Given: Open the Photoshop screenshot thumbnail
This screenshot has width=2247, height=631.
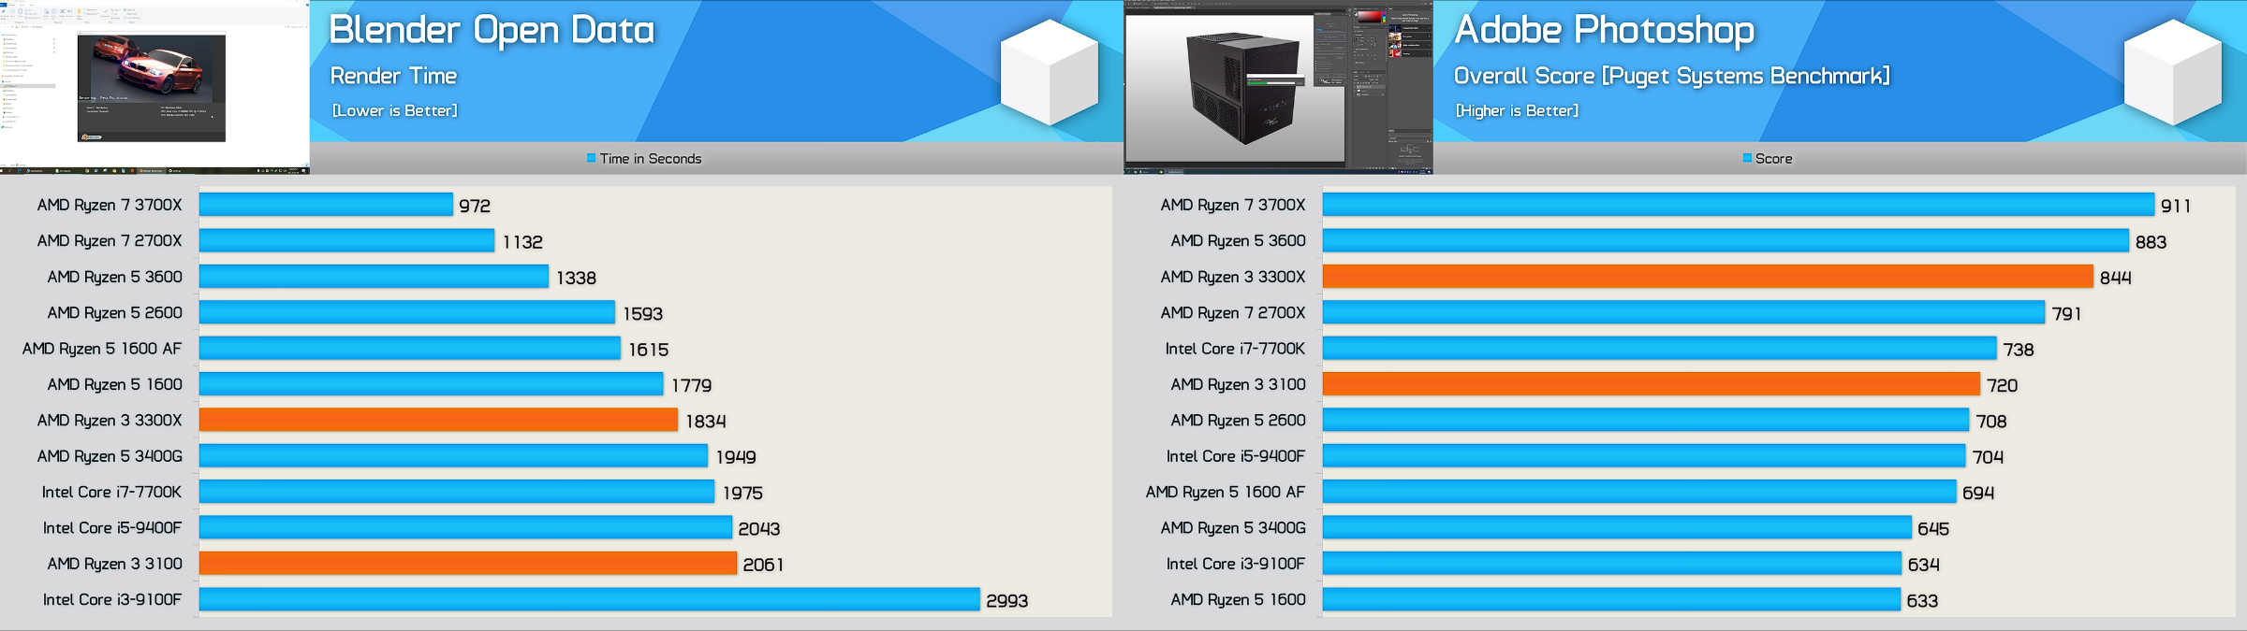Looking at the screenshot, I should (1278, 87).
